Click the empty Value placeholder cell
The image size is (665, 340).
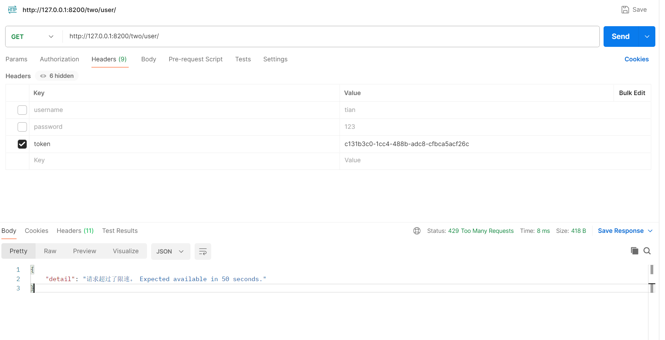coord(495,161)
